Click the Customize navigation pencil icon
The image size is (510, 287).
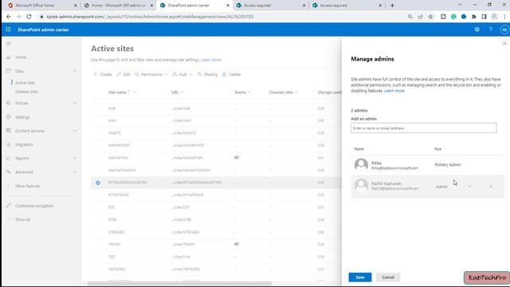point(9,206)
